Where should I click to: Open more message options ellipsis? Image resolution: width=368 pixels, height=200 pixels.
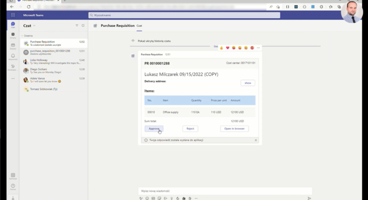click(x=258, y=48)
